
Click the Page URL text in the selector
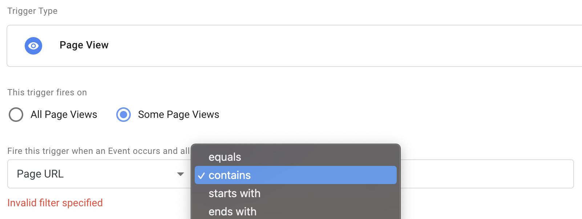point(40,174)
